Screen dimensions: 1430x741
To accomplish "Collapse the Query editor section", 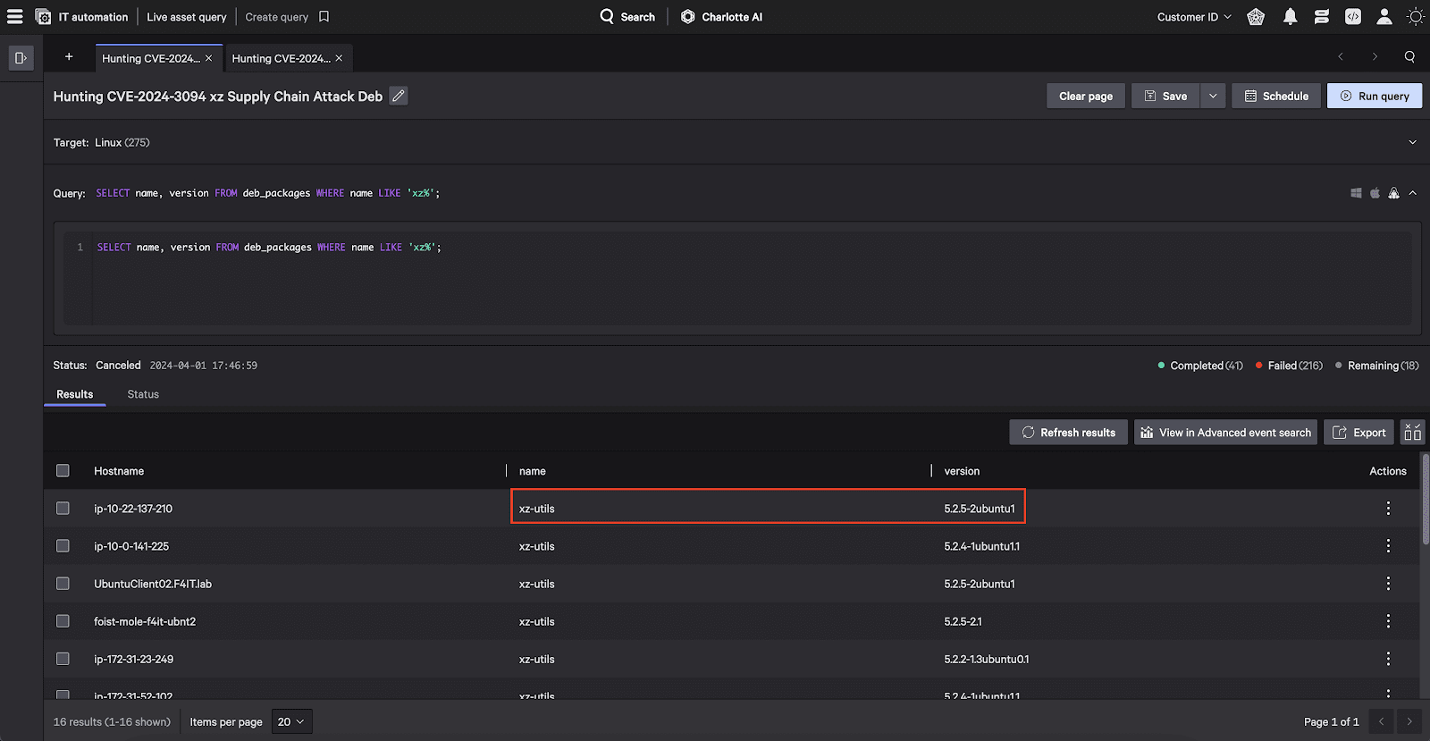I will [x=1413, y=193].
